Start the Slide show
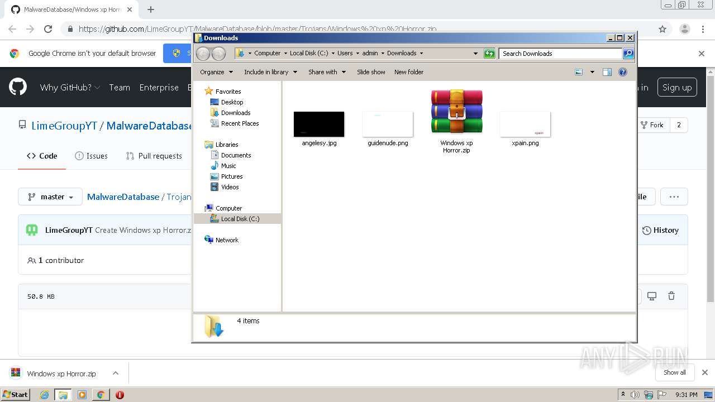 tap(371, 72)
